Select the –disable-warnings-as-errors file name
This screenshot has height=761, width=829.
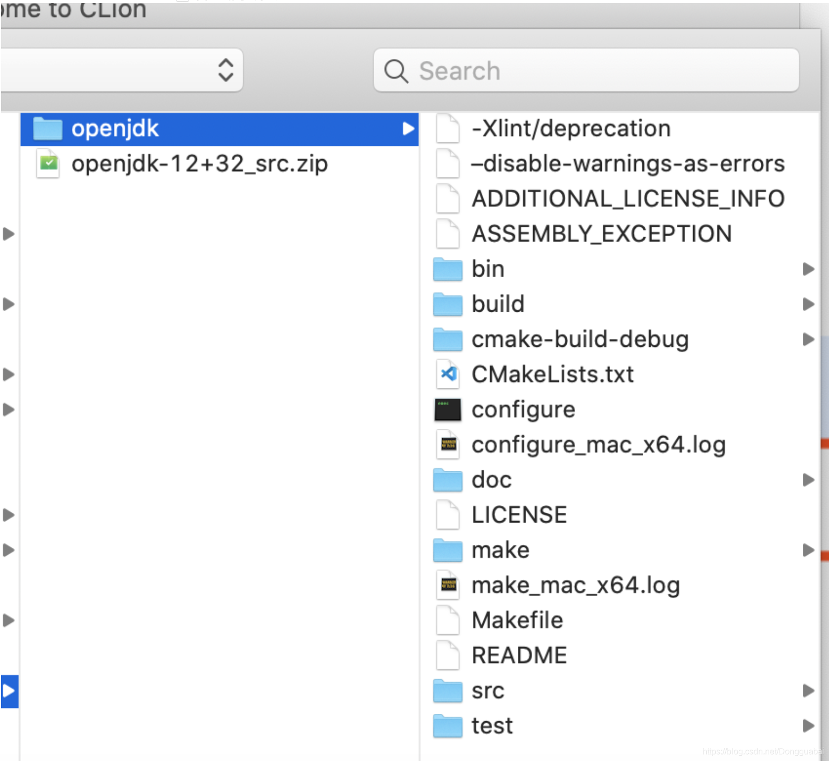coord(628,164)
